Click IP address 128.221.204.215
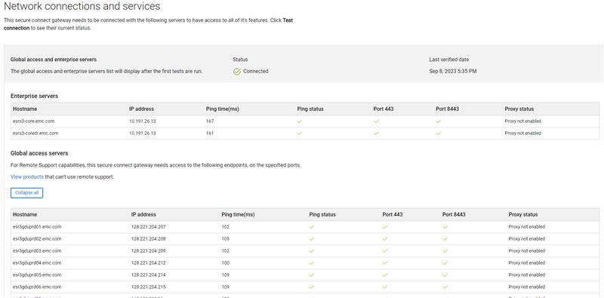This screenshot has width=604, height=298. pos(148,287)
